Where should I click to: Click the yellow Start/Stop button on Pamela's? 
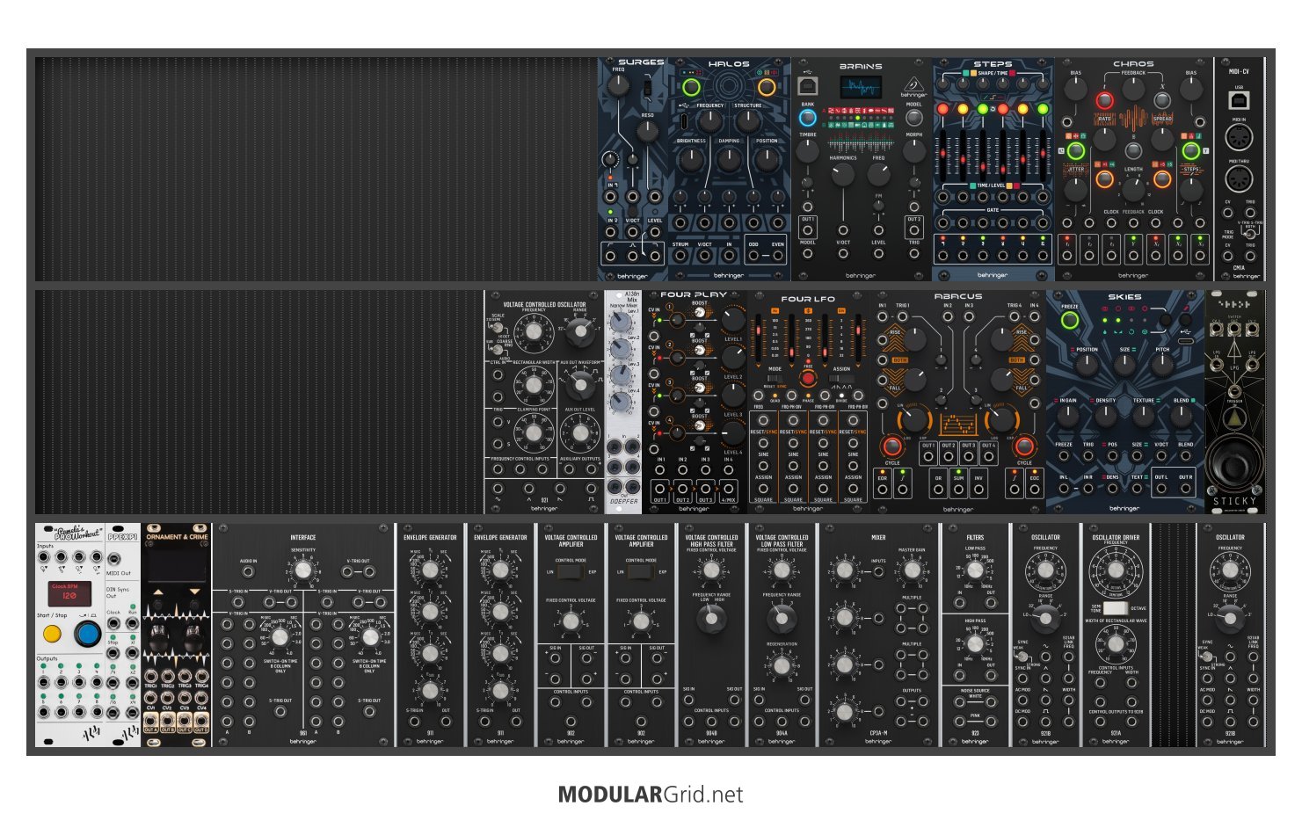click(52, 634)
